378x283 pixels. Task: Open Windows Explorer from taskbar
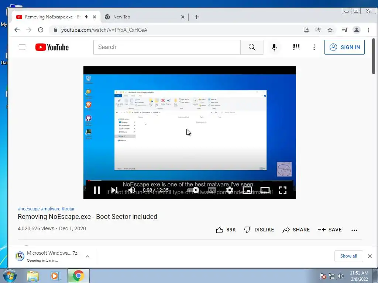click(33, 276)
